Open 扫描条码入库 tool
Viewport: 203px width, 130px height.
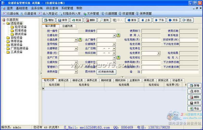point(70,14)
